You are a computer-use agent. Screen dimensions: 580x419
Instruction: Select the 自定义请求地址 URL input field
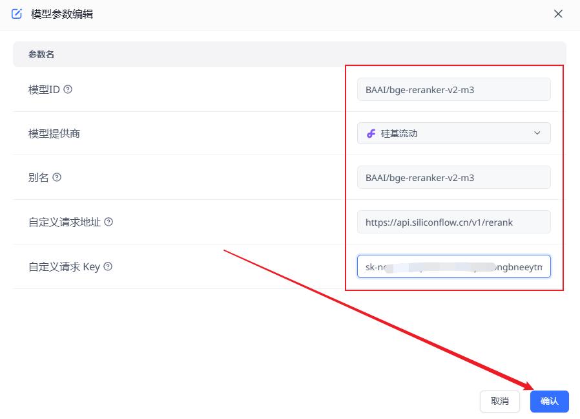[x=453, y=222]
